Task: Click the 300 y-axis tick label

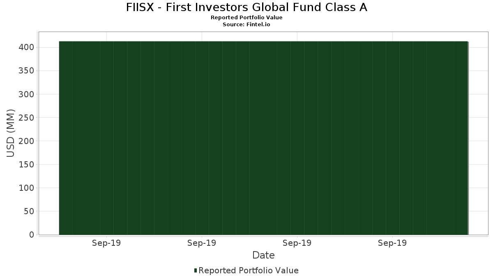Action: tap(26, 94)
